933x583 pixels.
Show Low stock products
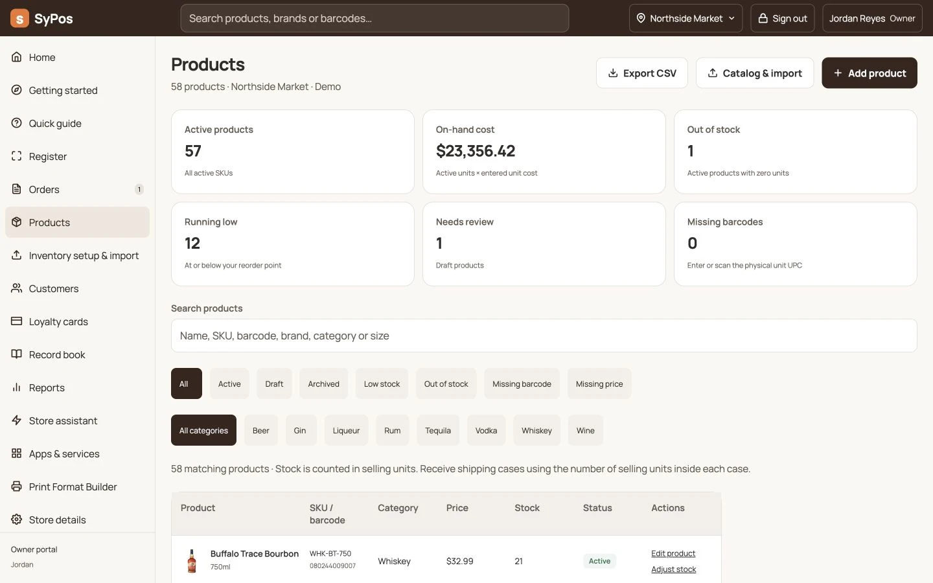point(382,383)
